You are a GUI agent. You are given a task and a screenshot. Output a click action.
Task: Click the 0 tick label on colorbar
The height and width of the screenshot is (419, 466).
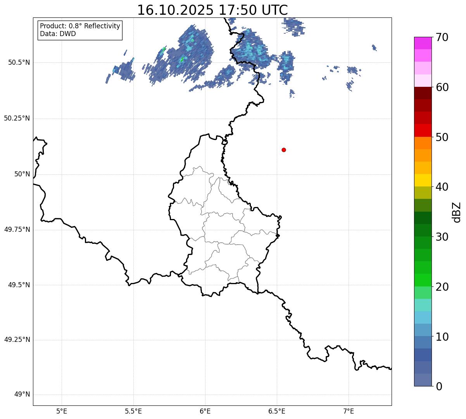(438, 386)
